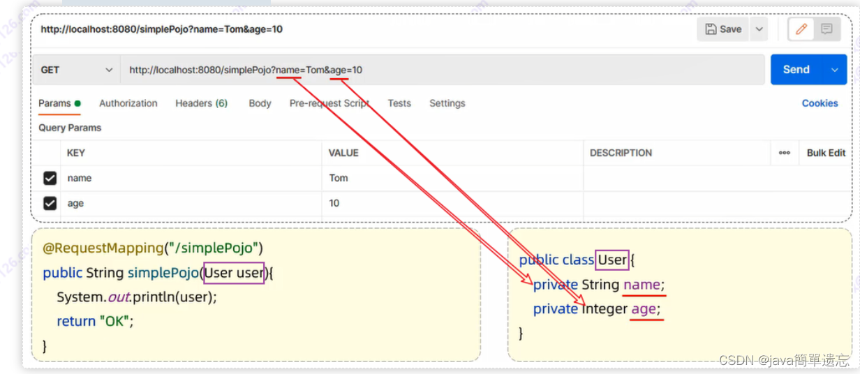Open the comments icon
This screenshot has height=374, width=860.
point(826,29)
